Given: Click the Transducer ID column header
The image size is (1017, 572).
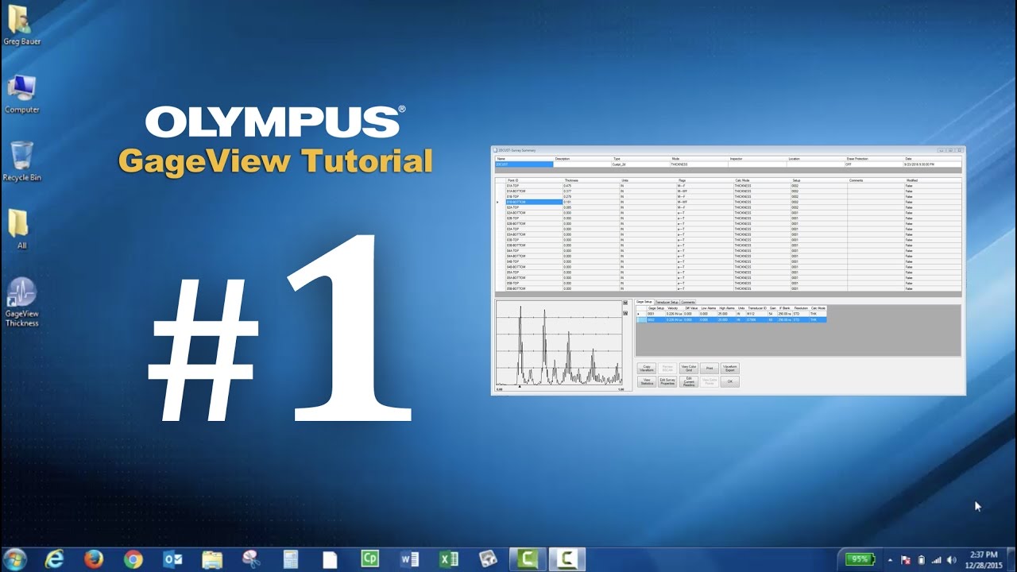Looking at the screenshot, I should tap(756, 308).
